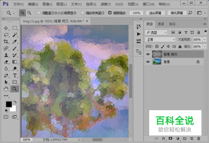Toggle lock position
209x143 pixels.
[x=168, y=47]
